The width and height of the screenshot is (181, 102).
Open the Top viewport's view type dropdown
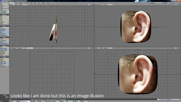(x=14, y=5)
